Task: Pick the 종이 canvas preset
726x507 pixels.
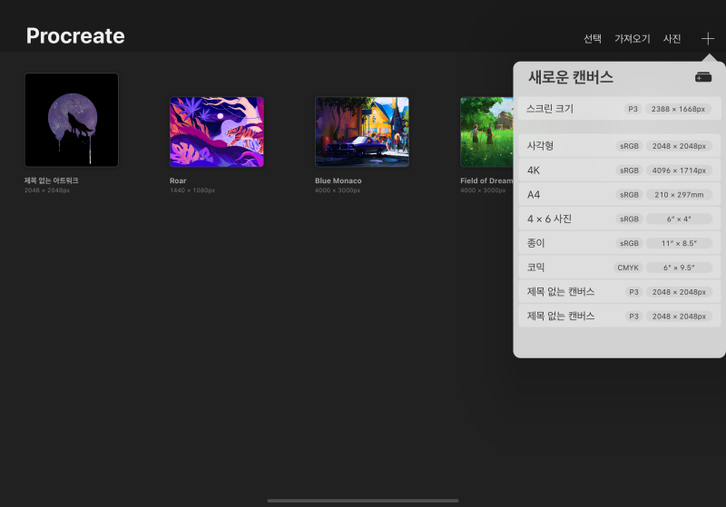Action: 619,243
